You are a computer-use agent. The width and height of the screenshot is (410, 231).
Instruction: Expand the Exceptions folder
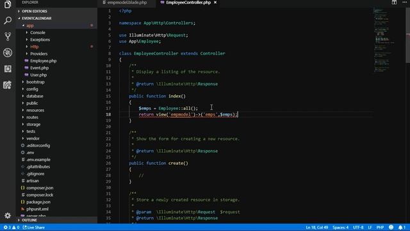point(57,40)
